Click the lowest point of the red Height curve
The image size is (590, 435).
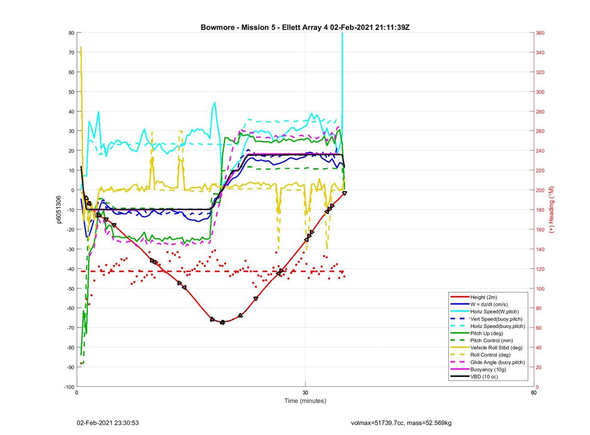pos(222,322)
